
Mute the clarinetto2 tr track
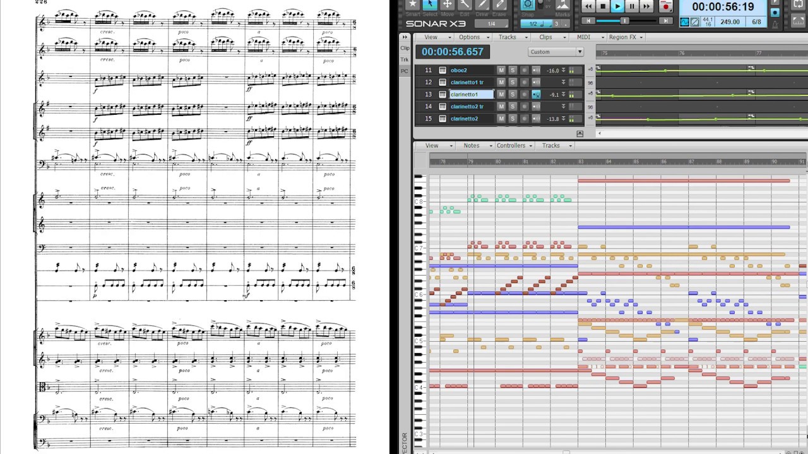(x=501, y=107)
